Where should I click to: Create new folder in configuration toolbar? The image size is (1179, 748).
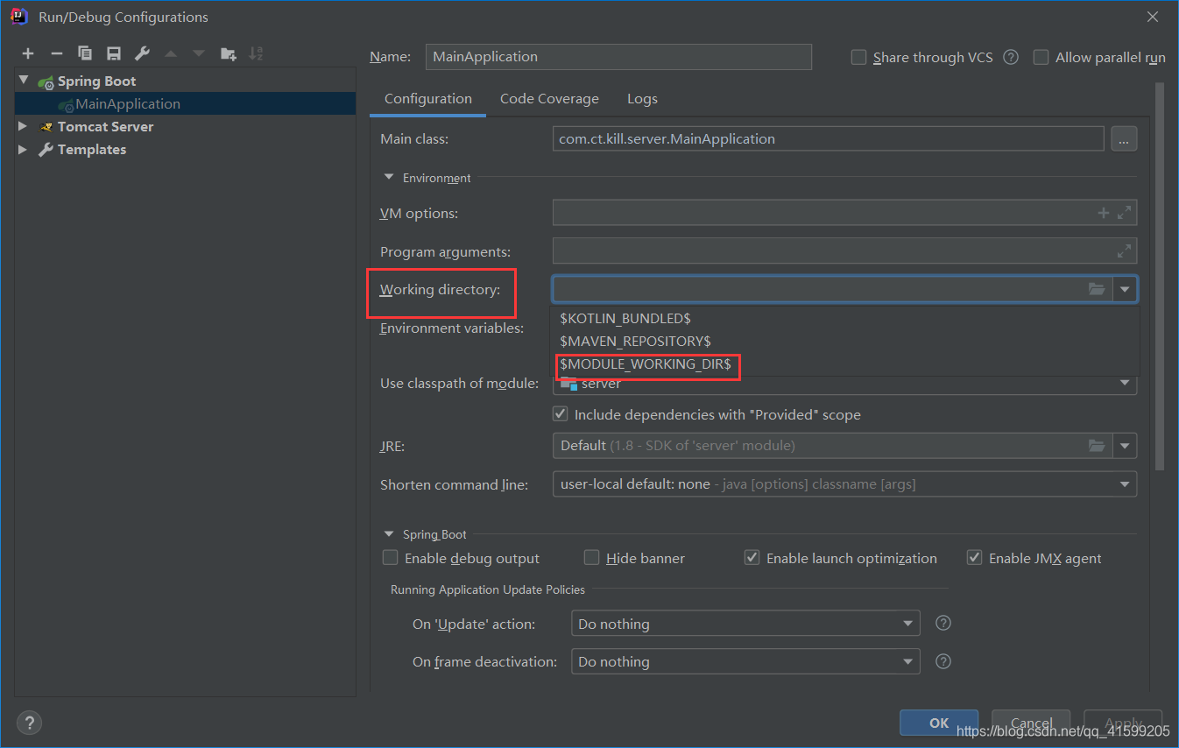point(228,54)
